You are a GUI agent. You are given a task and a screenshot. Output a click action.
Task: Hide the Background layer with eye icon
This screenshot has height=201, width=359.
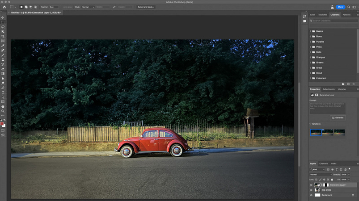pyautogui.click(x=311, y=195)
